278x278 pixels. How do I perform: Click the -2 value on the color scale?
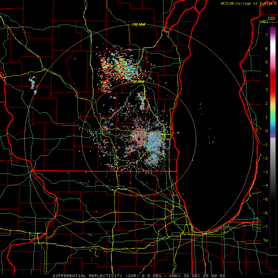tap(265, 158)
